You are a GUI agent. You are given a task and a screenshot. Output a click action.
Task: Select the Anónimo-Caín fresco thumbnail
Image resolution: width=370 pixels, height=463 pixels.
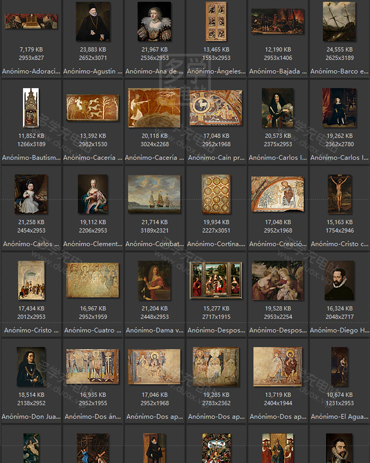click(x=216, y=107)
